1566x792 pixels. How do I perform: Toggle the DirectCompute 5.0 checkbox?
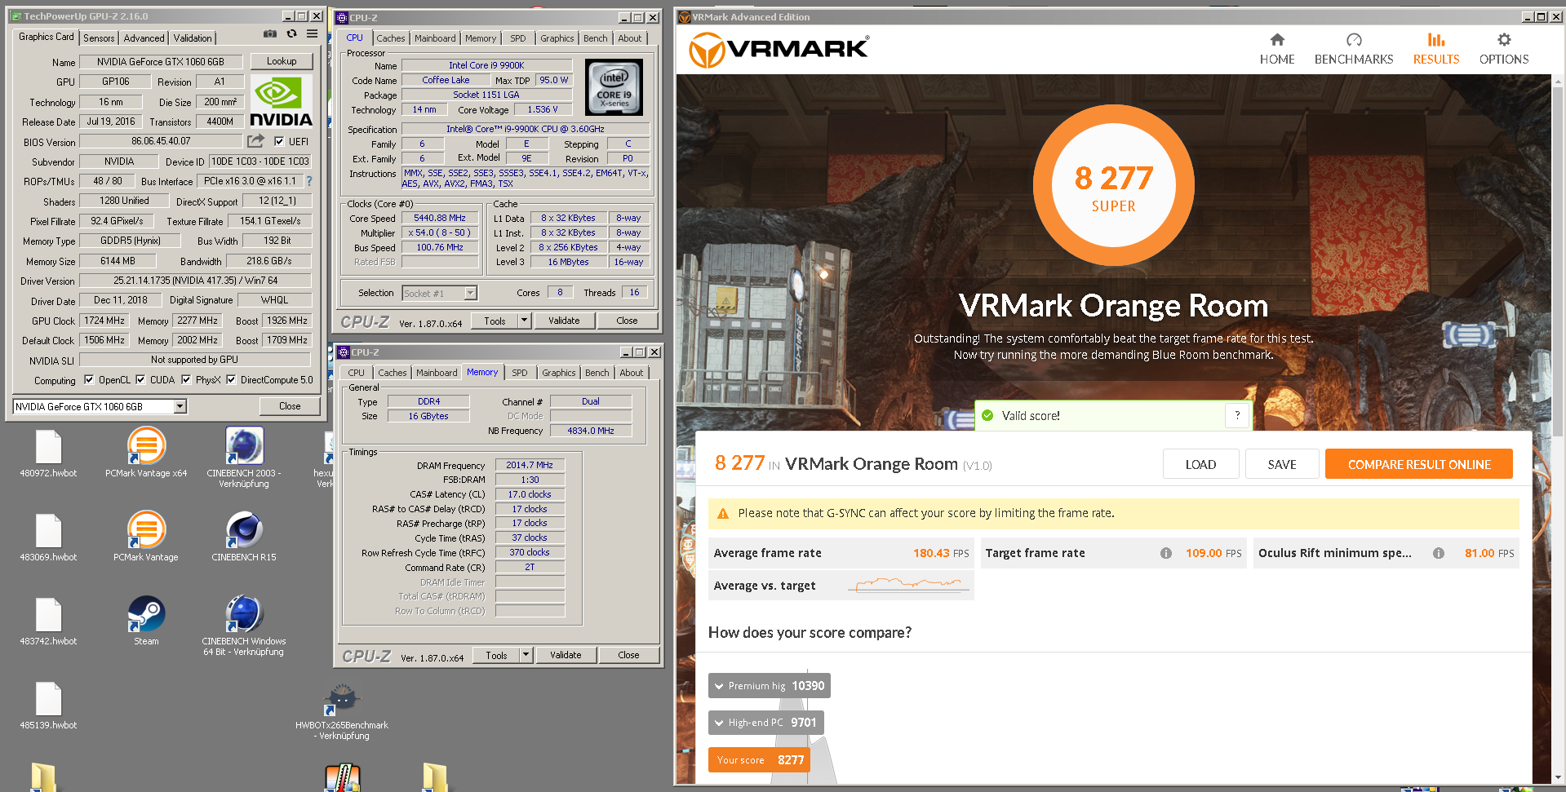pyautogui.click(x=231, y=379)
